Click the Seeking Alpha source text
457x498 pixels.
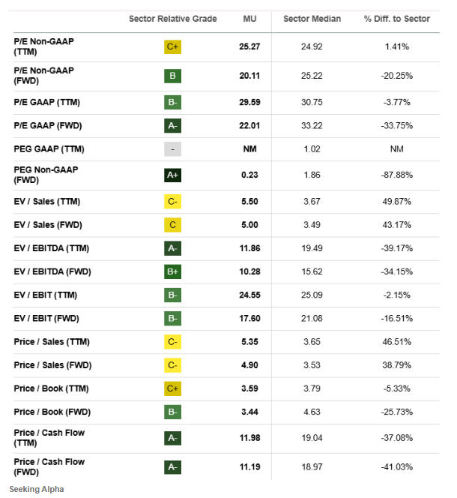[37, 489]
